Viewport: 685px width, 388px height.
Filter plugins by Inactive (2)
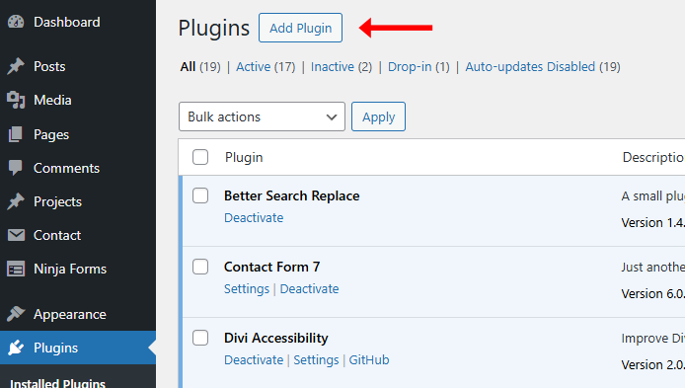342,67
